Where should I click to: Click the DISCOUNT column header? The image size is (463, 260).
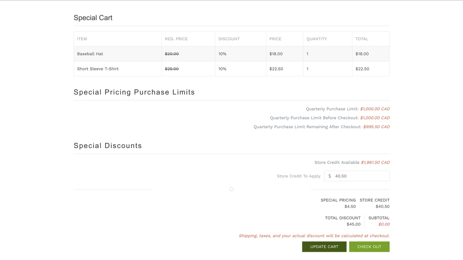[229, 39]
